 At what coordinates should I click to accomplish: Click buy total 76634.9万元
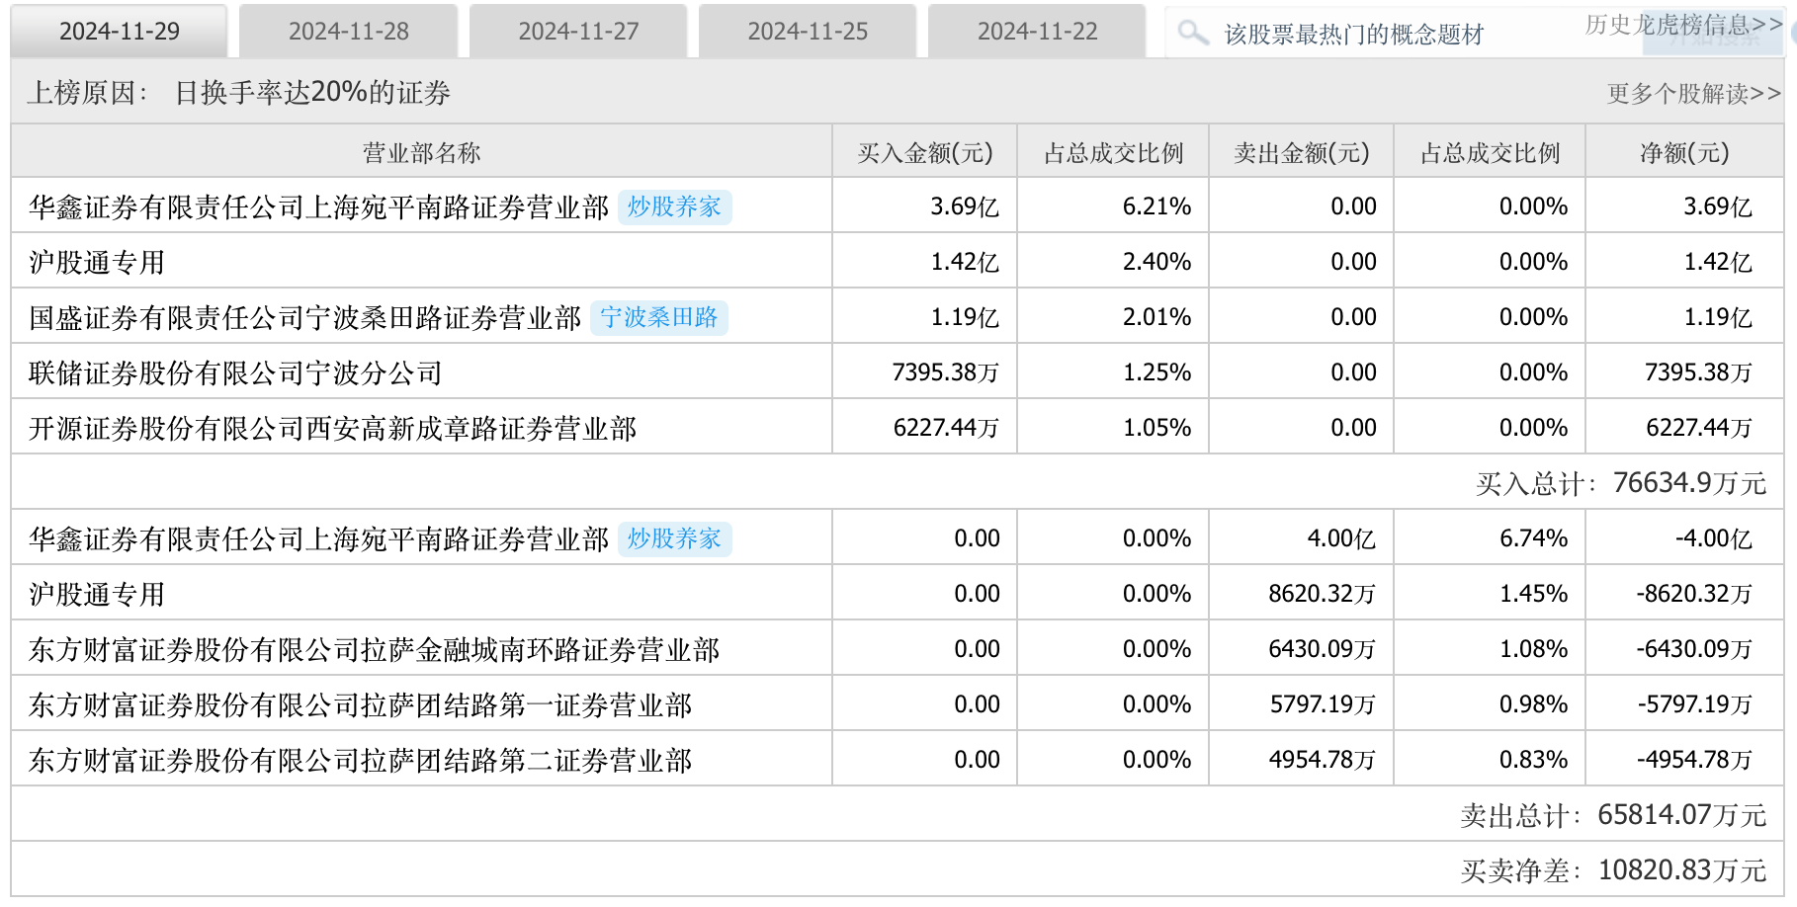tap(1689, 483)
